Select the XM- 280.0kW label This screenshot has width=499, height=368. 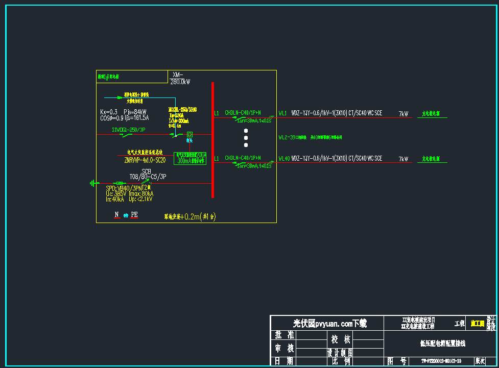pos(180,78)
